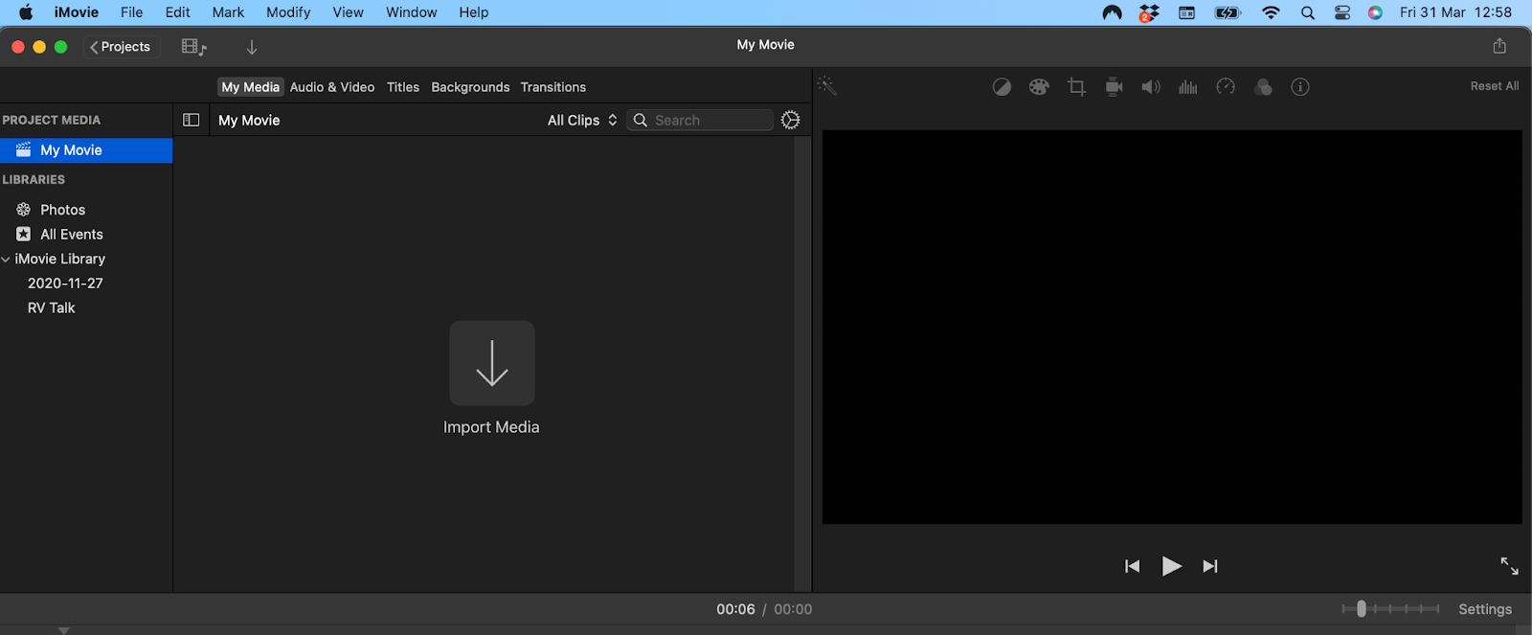The image size is (1532, 635).
Task: Click the date and time in menu bar
Action: point(1455,12)
